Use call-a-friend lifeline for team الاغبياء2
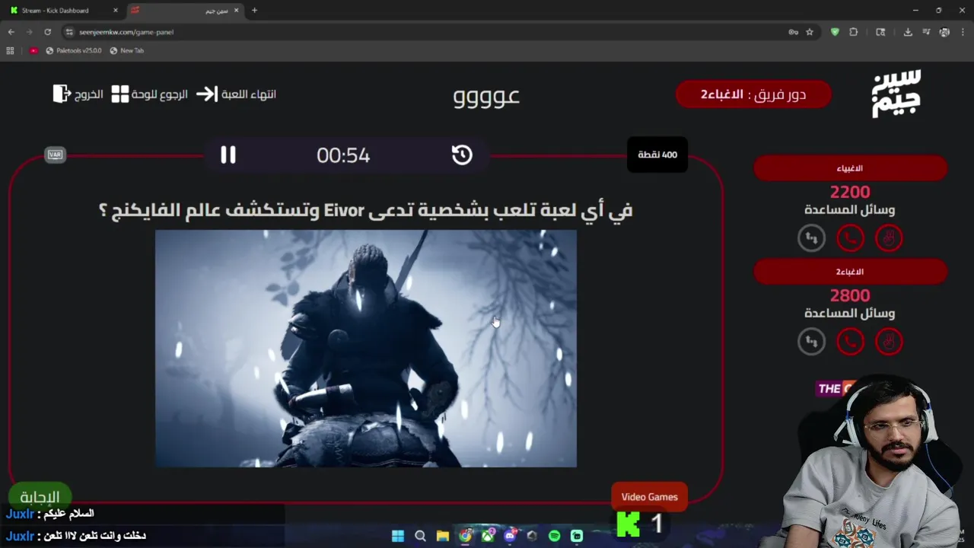The width and height of the screenshot is (974, 548). [850, 342]
